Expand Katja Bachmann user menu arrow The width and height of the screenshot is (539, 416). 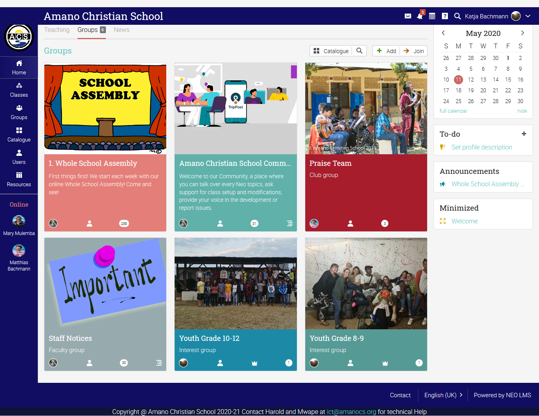tap(528, 16)
